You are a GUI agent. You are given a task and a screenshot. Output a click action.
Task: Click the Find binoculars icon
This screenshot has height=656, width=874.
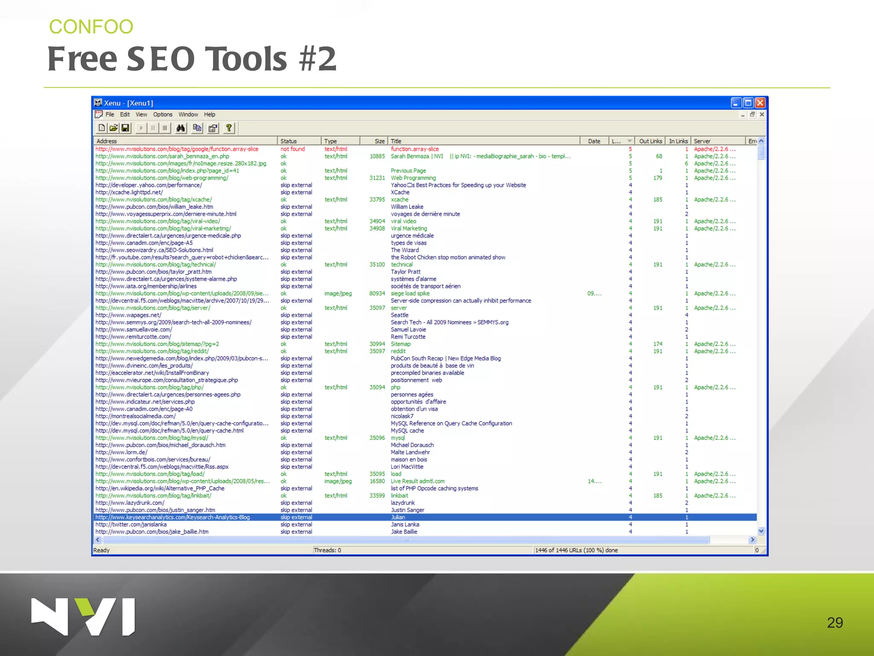coord(181,128)
